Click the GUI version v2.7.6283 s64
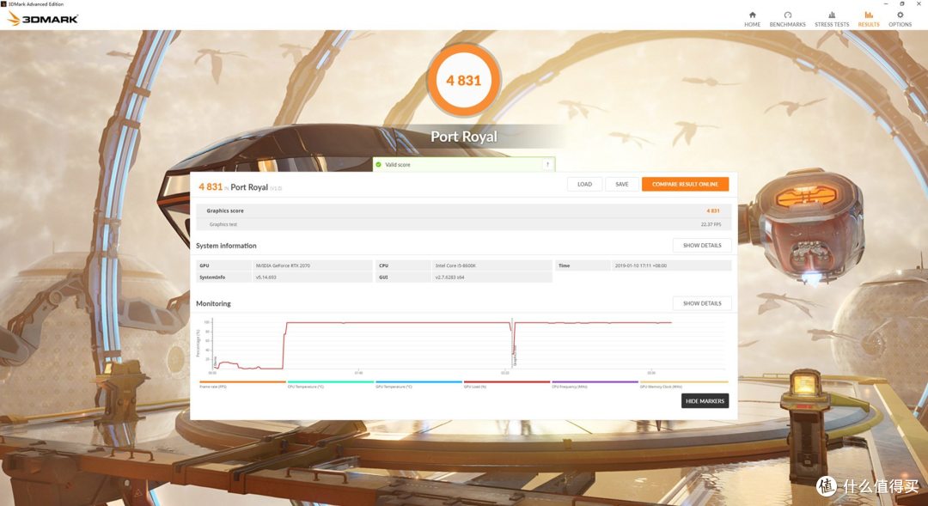 (x=449, y=277)
